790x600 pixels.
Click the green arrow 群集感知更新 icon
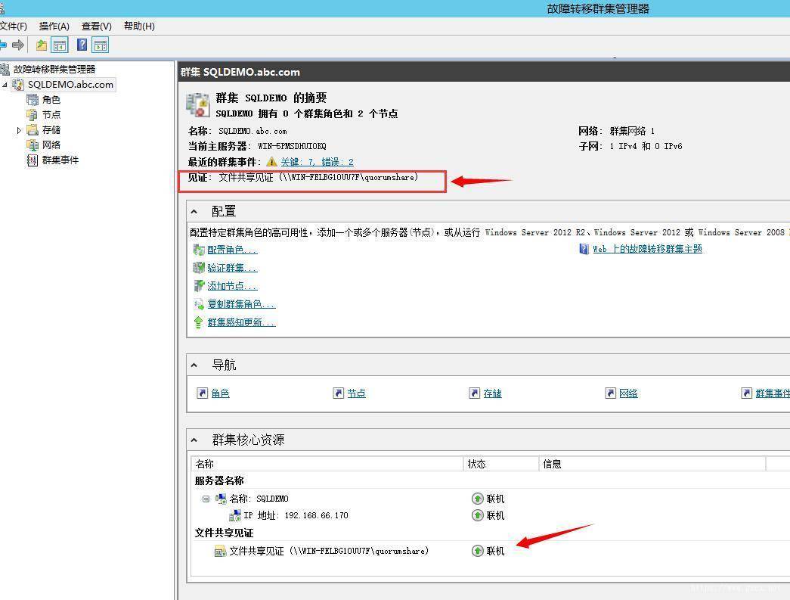coord(199,322)
